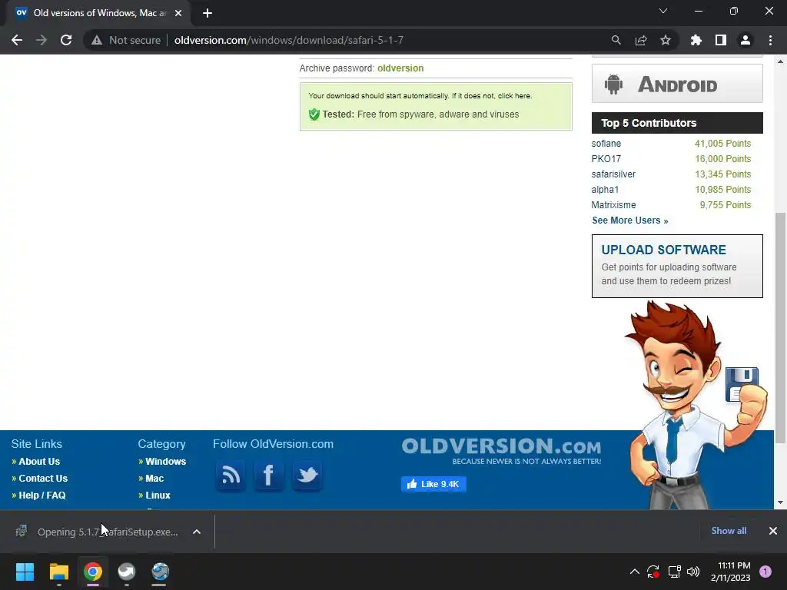Image resolution: width=787 pixels, height=590 pixels.
Task: Click See More Users link
Action: (630, 220)
